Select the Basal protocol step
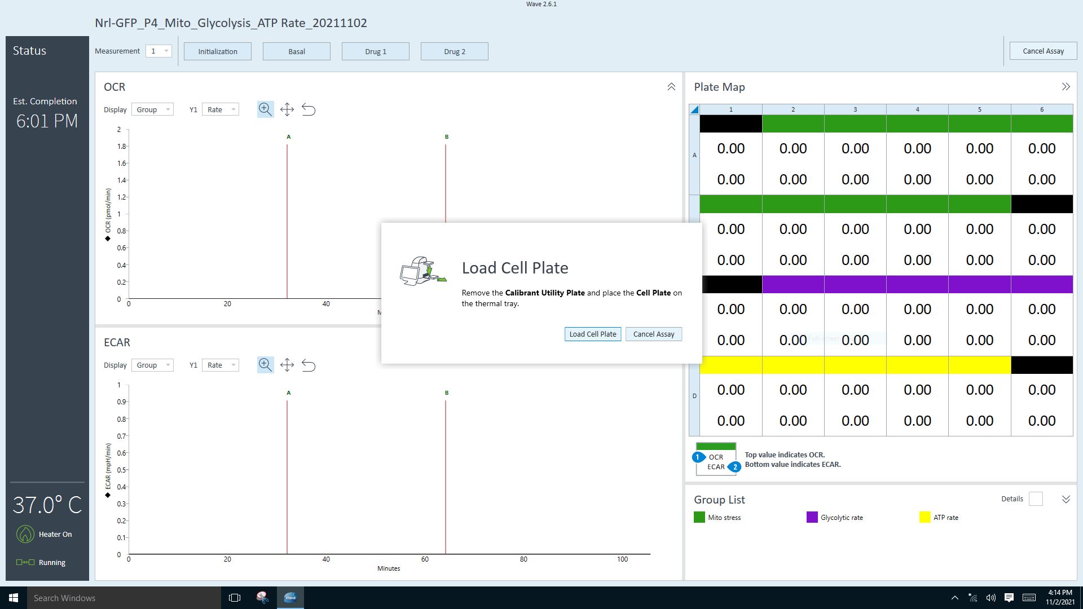 point(297,51)
